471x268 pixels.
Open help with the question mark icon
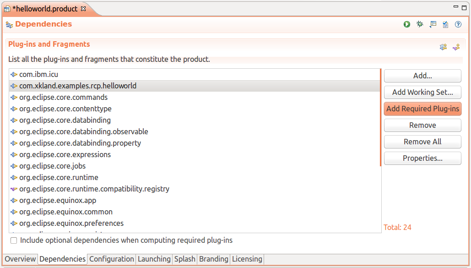point(458,24)
